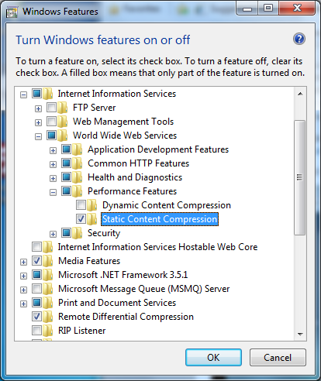This screenshot has width=321, height=381.
Task: Enable the RIP Listener checkbox
Action: (x=36, y=330)
